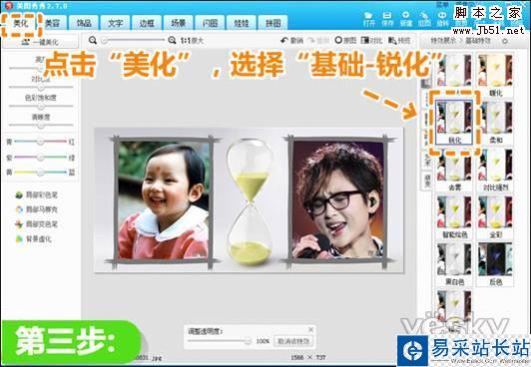This screenshot has height=367, width=531.
Task: Click the zoom-out magnifier icon
Action: [x=93, y=40]
